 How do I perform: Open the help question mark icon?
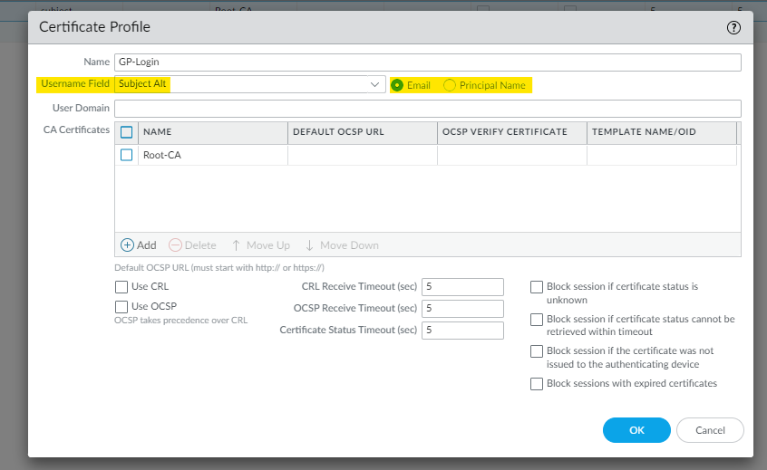click(x=734, y=27)
